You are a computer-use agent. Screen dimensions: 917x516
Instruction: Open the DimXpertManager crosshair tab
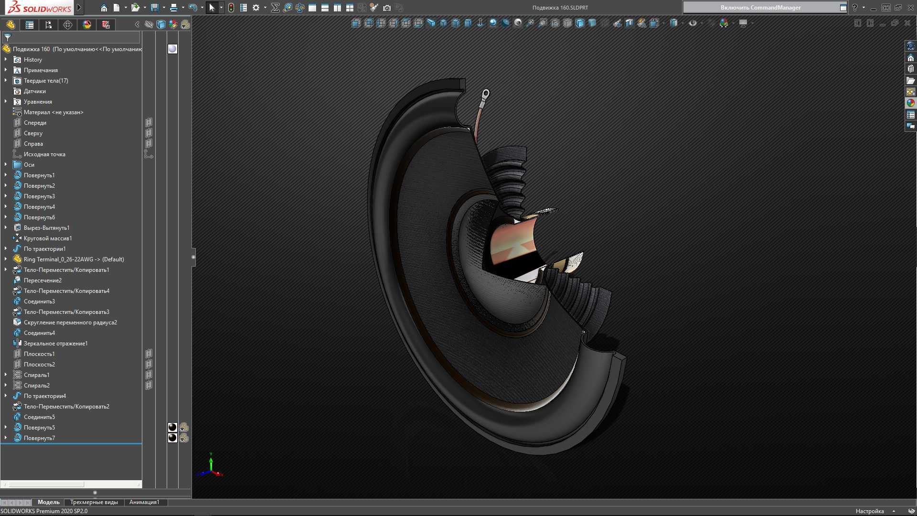coord(68,25)
